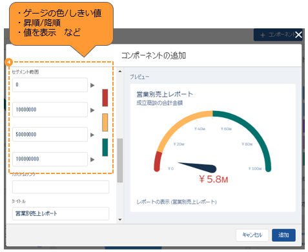Open the レポートの表示 link in preview

(177, 202)
